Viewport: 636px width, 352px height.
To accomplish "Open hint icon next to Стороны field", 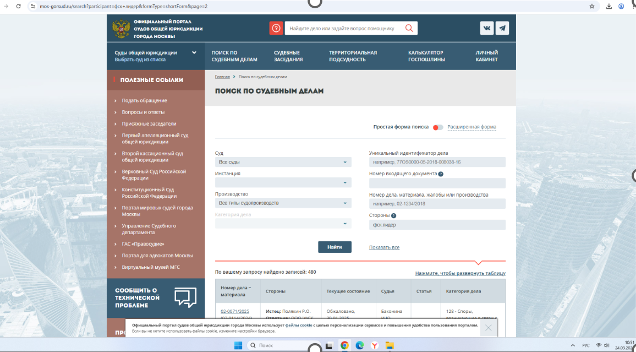I will pos(393,215).
